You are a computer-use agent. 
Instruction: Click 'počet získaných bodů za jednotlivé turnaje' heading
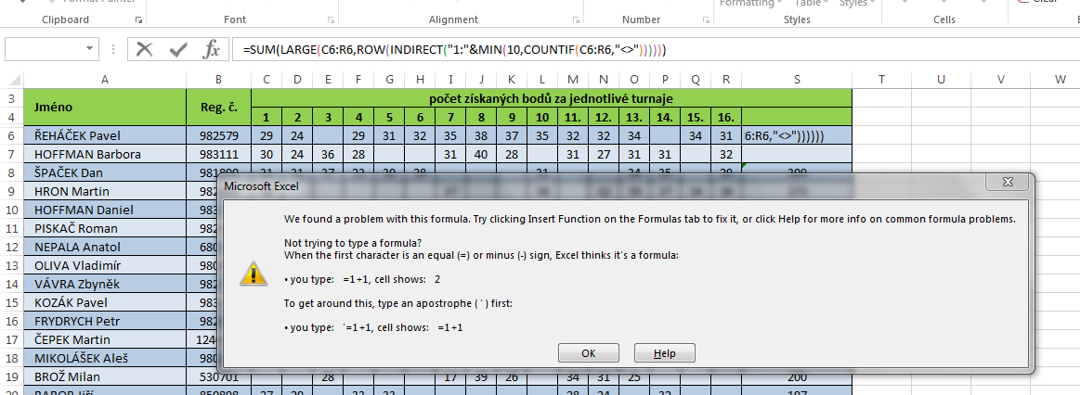tap(551, 97)
